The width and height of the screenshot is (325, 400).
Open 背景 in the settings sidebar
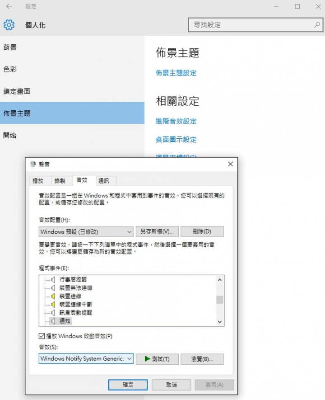click(x=72, y=47)
